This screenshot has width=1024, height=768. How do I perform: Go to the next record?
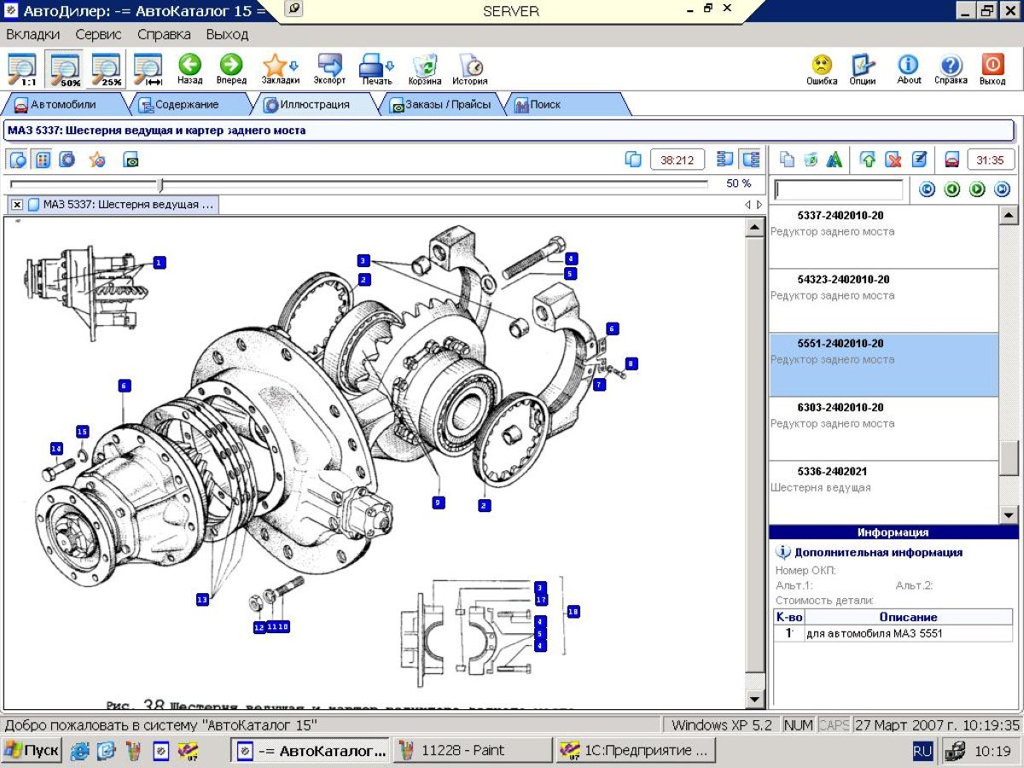pyautogui.click(x=978, y=189)
